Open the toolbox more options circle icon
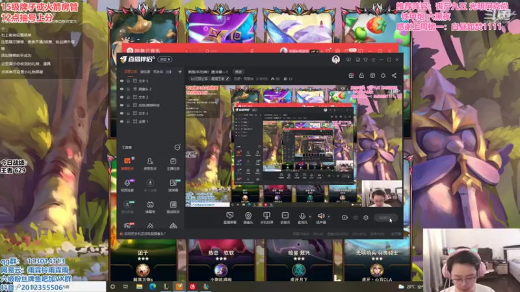Viewport: 520px width, 292px height. tap(177, 147)
